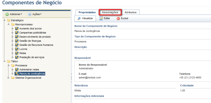Image resolution: width=211 pixels, height=103 pixels.
Task: Click the Lucros component icon
Action: 17,49
